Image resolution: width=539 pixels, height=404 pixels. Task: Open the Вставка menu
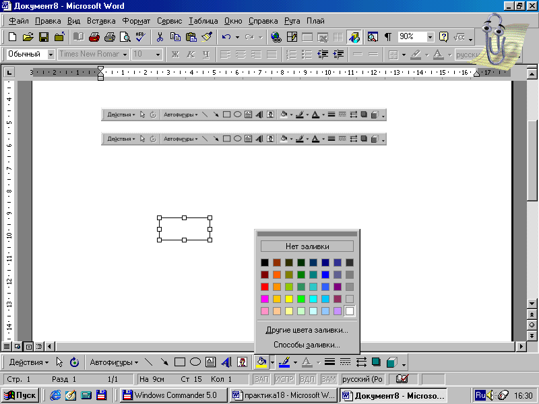tap(101, 21)
